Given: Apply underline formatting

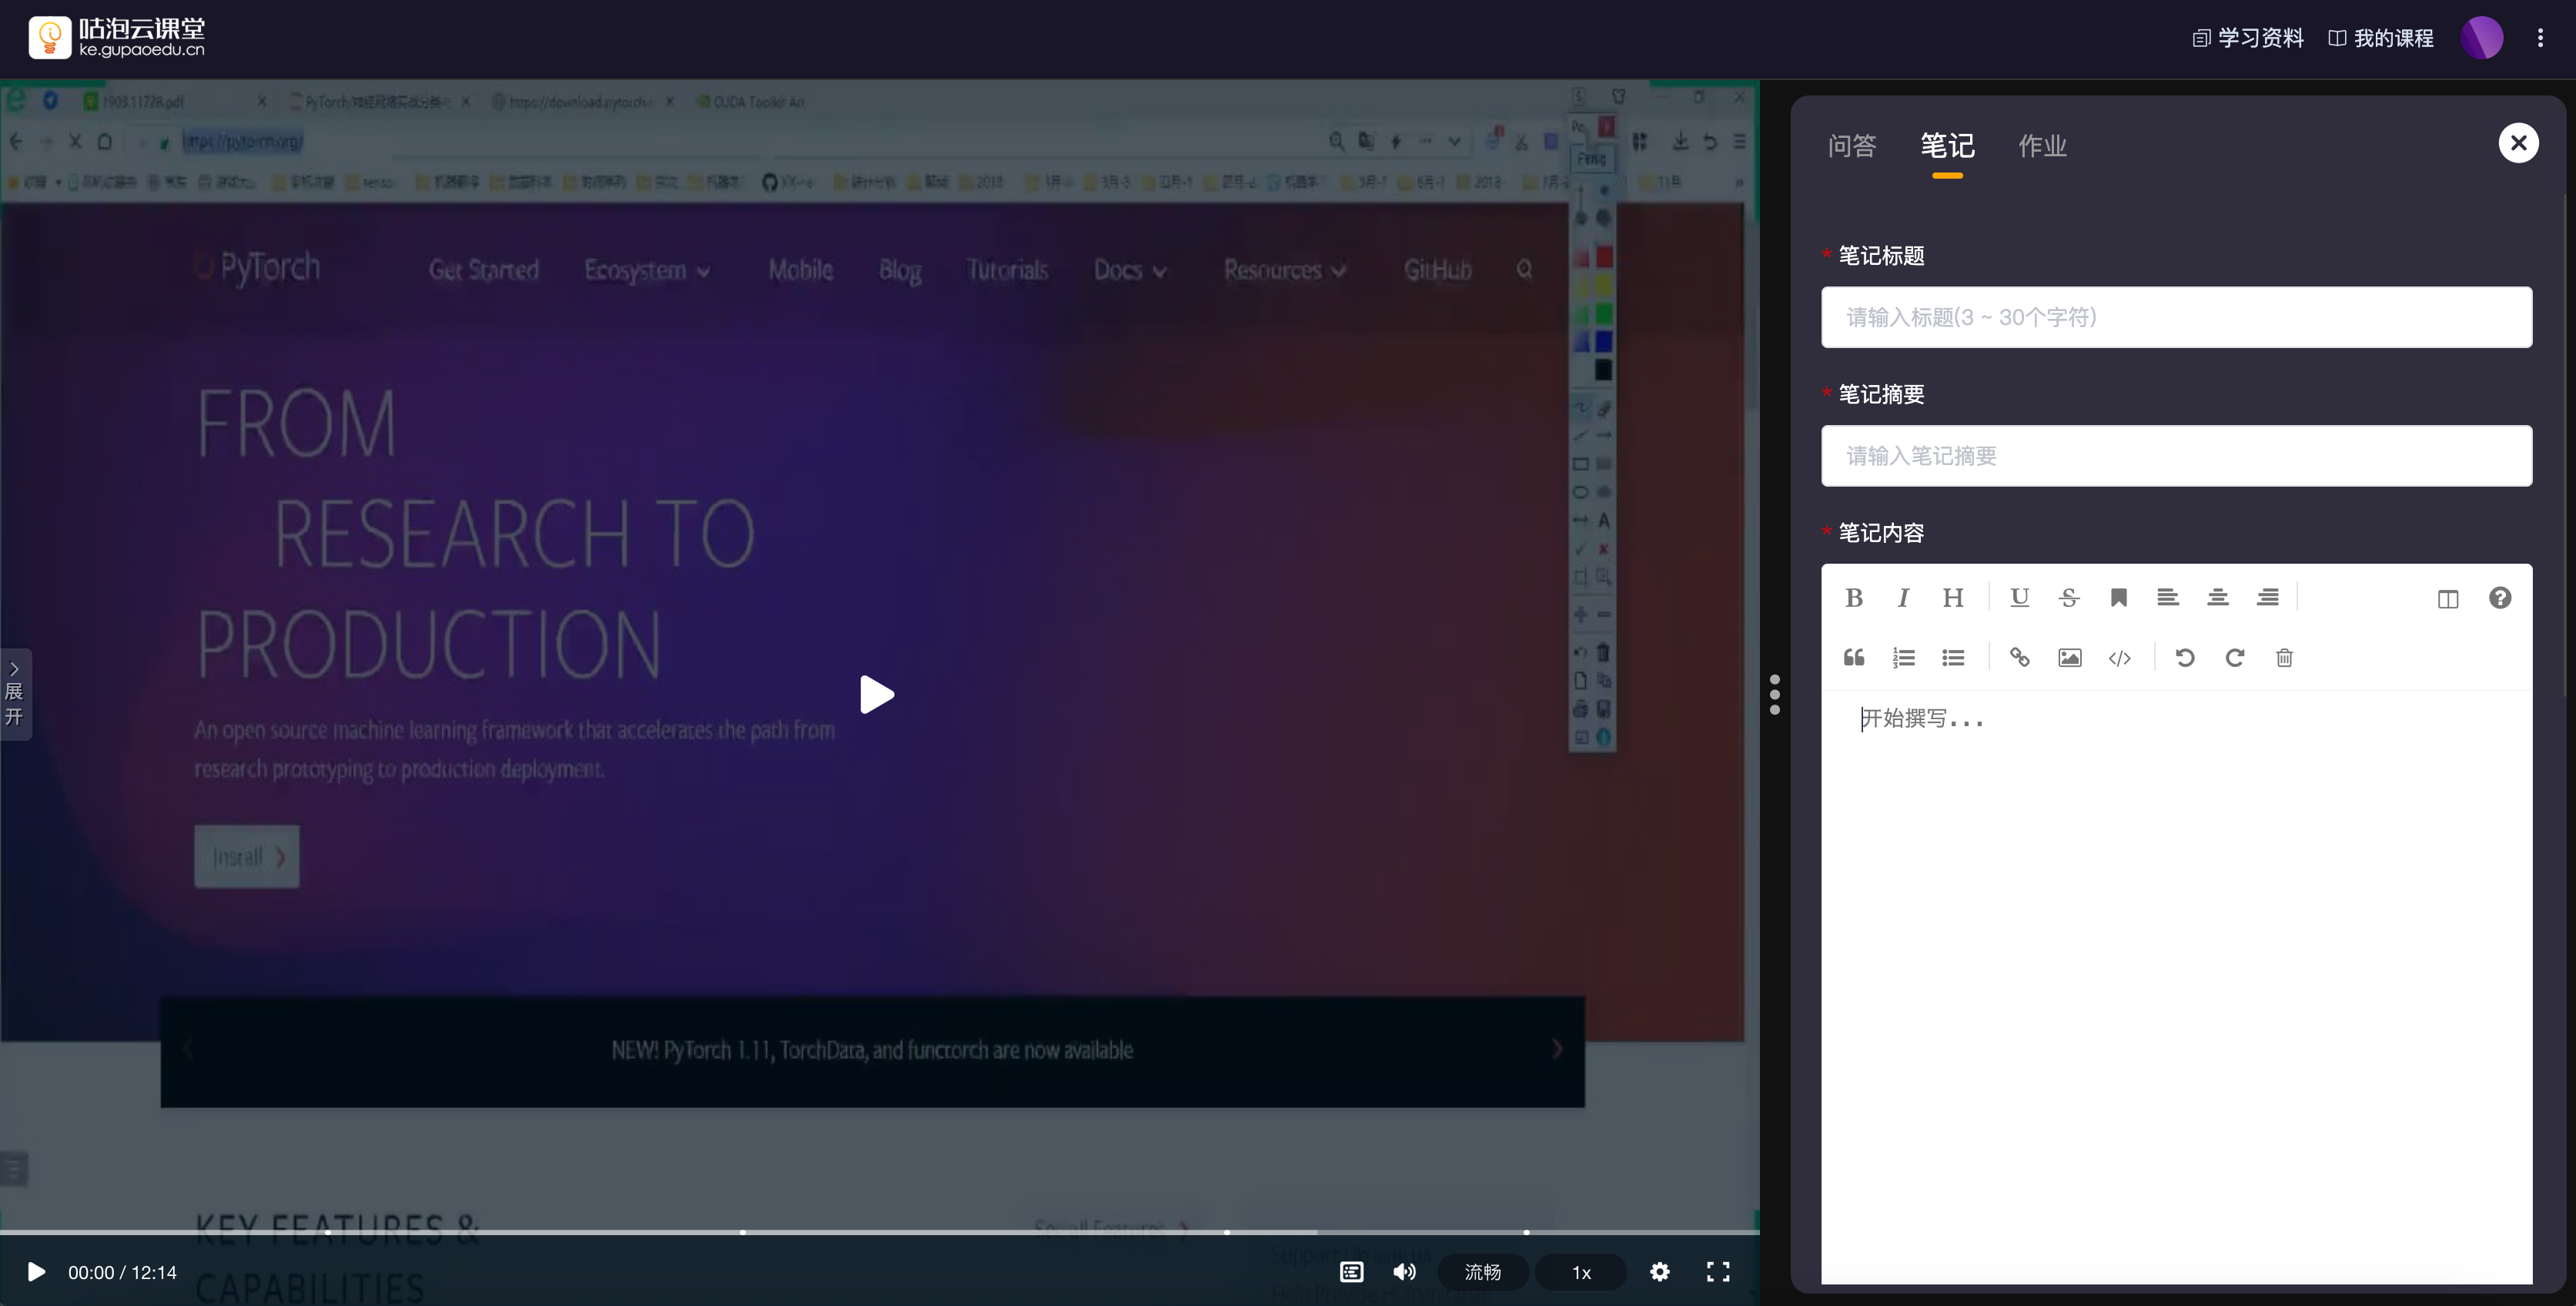Looking at the screenshot, I should coord(2019,598).
